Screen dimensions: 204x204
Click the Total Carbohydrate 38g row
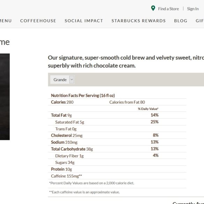pos(117,149)
